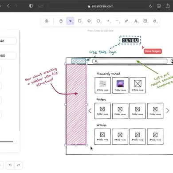Click the Undo button

click(x=10, y=165)
